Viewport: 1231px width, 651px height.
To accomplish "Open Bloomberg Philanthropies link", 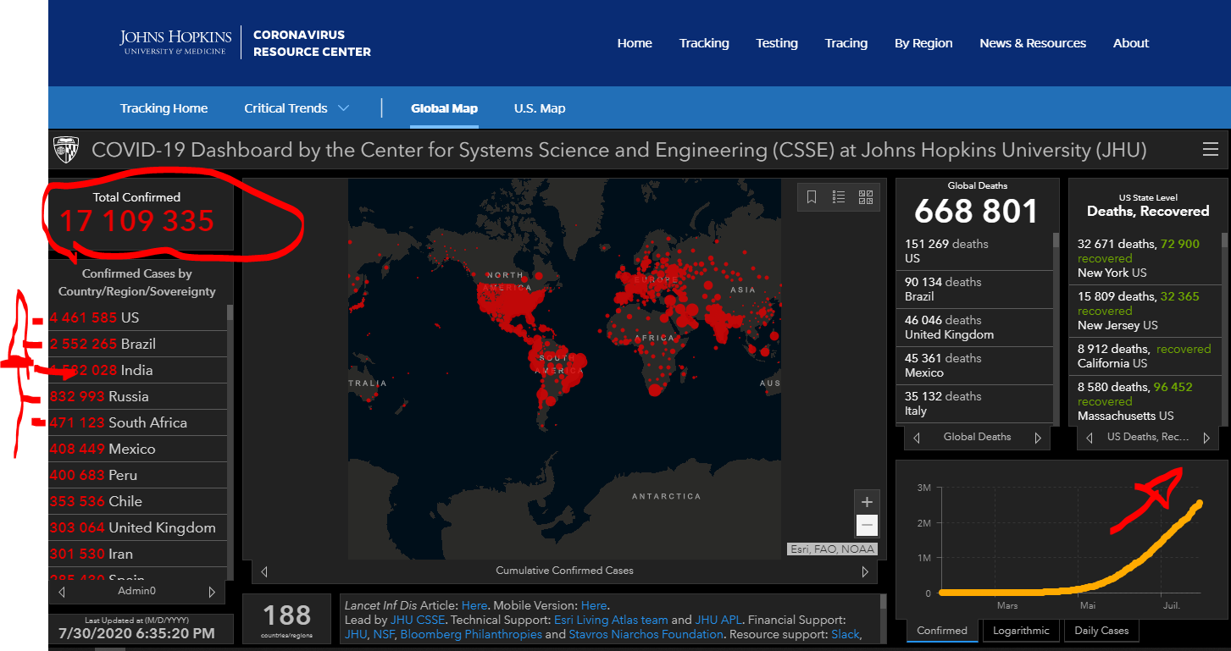I will coord(471,634).
